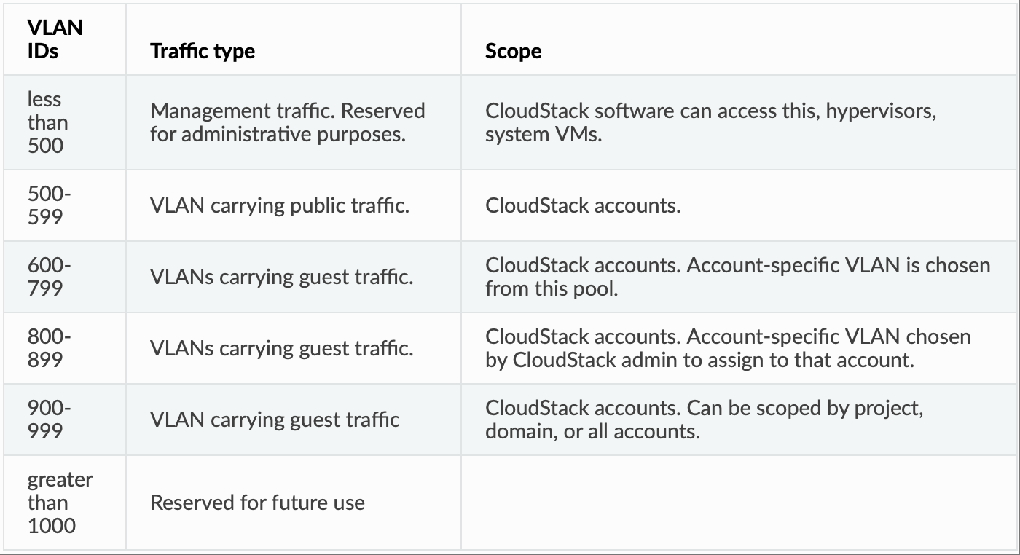Click the "Management traffic. Reserved for administrative purposes" cell

(x=287, y=122)
